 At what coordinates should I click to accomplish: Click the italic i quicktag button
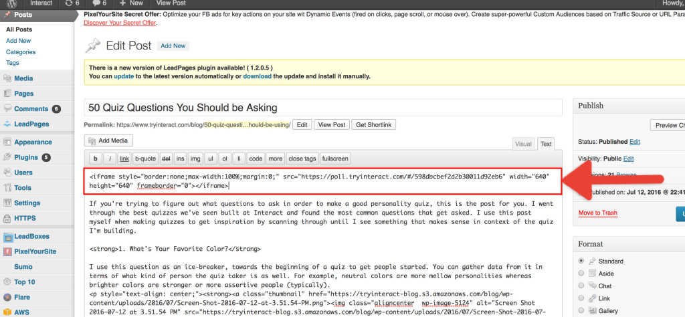pos(110,159)
